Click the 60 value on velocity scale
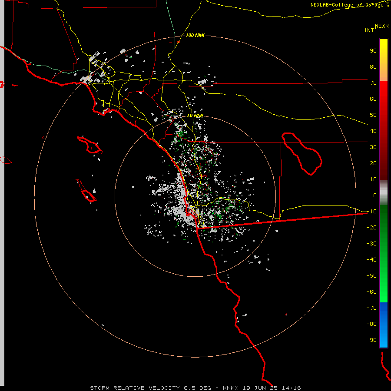 [x=373, y=99]
